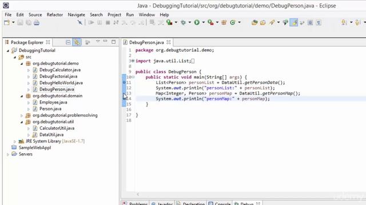
Task: Toggle Mark Occurrences highlighted button
Action: pos(294,23)
